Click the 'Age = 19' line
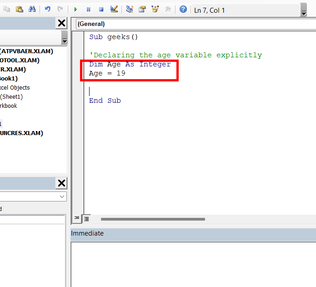 (x=107, y=73)
